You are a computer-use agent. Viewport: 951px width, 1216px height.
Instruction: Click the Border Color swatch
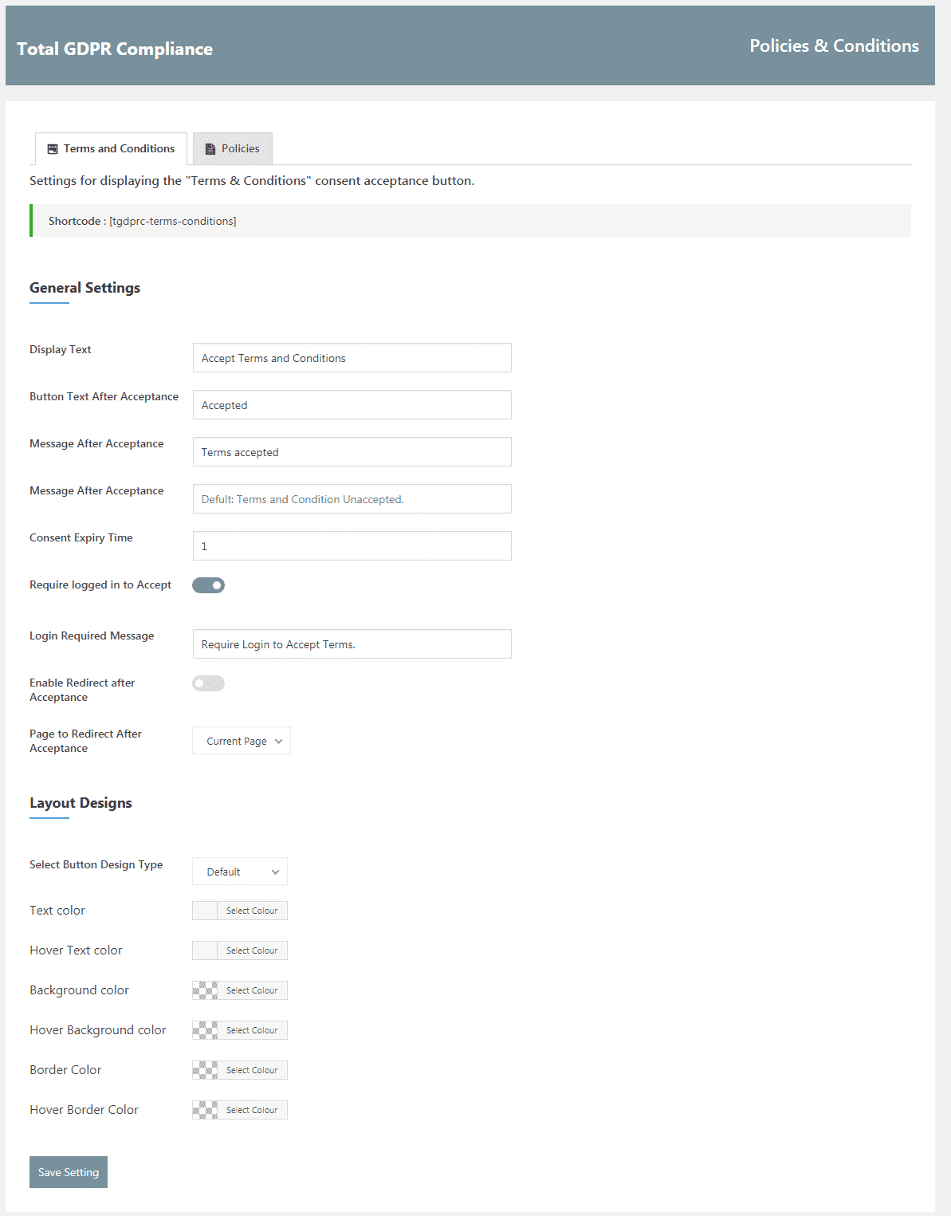205,1070
